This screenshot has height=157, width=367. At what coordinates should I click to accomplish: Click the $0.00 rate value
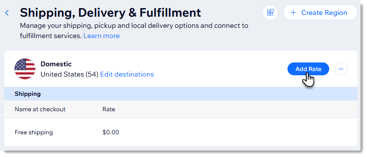point(111,132)
